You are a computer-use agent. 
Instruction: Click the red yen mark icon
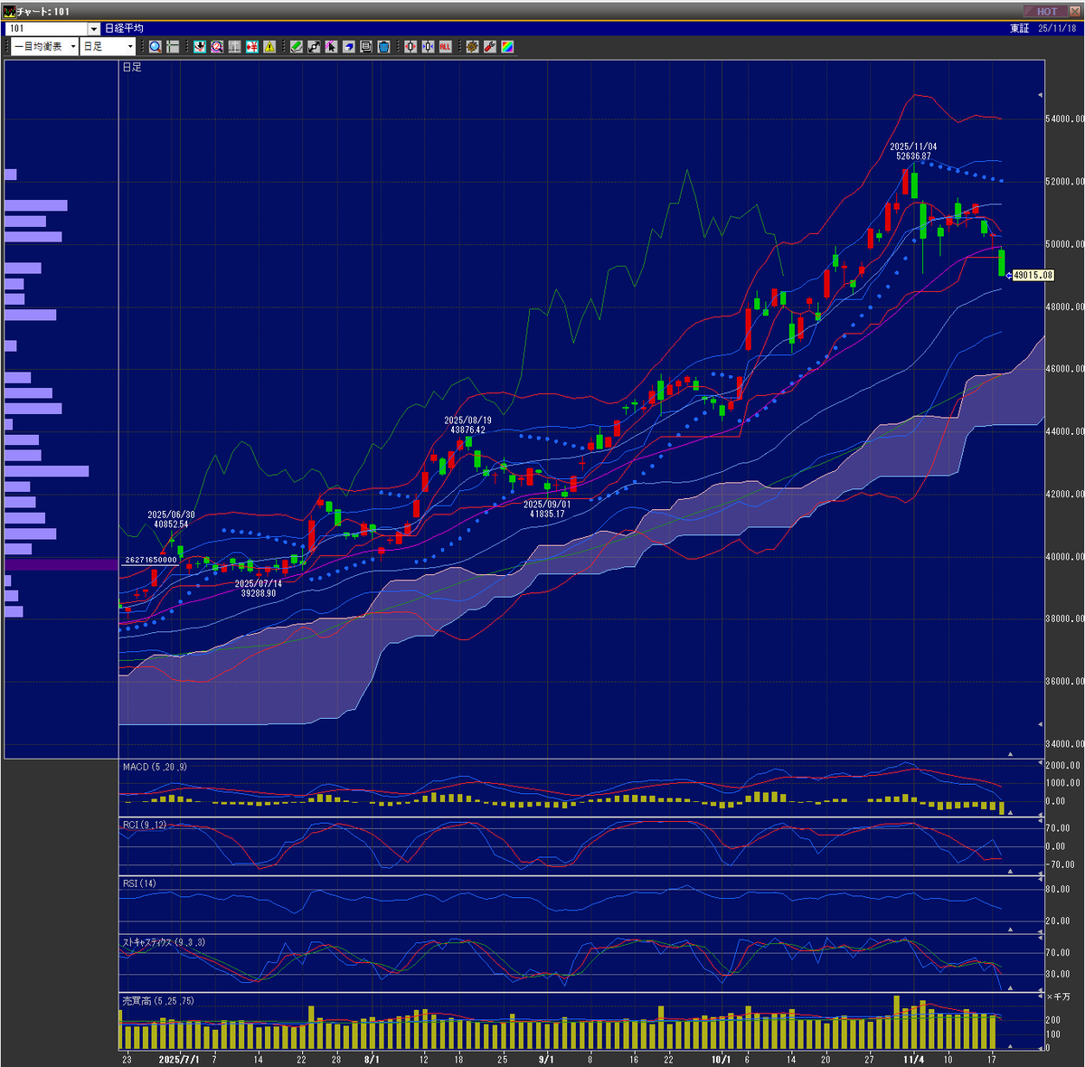(x=252, y=46)
